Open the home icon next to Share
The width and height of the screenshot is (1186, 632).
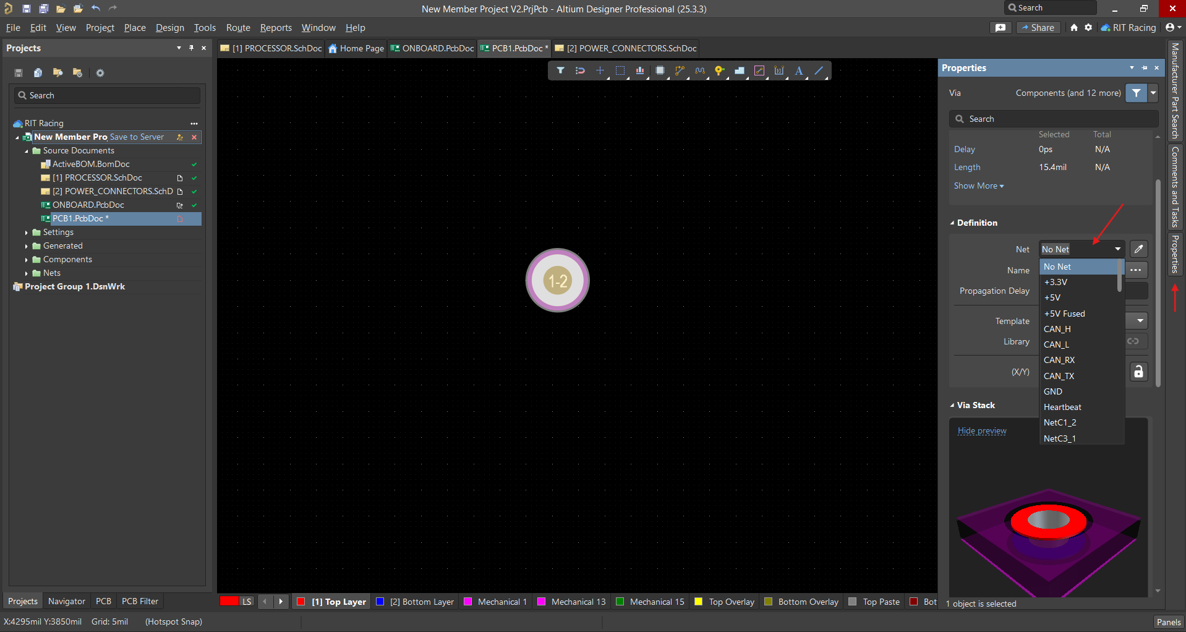point(1074,28)
